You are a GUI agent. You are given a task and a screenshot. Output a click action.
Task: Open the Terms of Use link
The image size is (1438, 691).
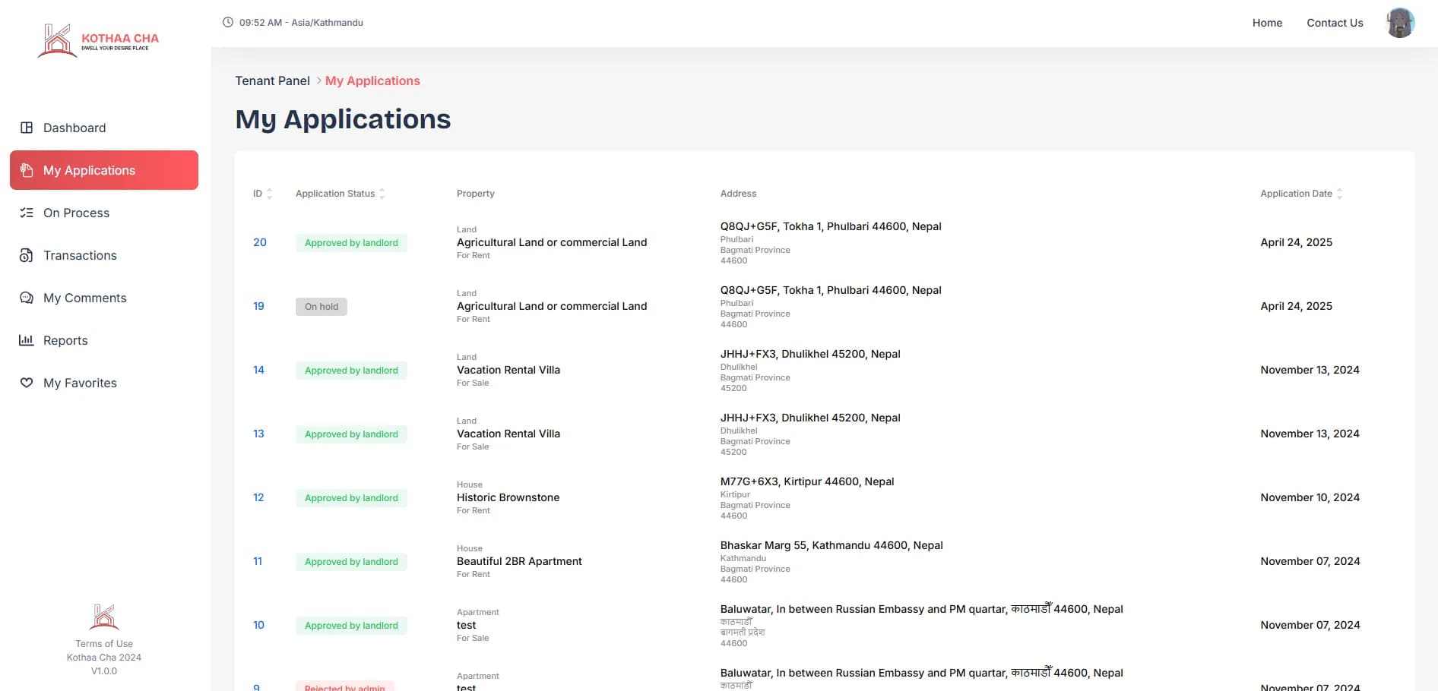104,644
